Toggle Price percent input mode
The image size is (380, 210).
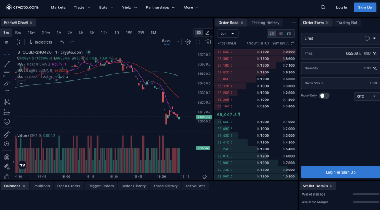(x=375, y=53)
